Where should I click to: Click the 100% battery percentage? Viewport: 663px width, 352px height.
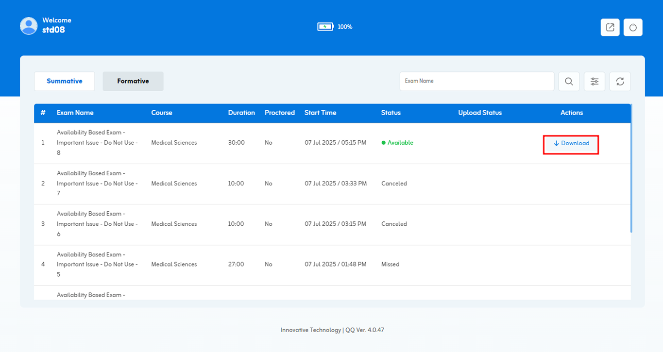(x=345, y=27)
